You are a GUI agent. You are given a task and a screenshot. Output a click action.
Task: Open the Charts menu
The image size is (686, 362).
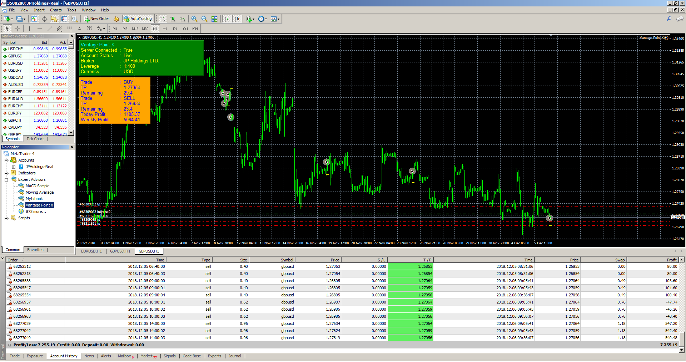(x=56, y=10)
